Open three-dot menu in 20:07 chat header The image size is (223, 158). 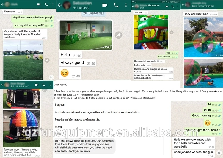pos(50,85)
